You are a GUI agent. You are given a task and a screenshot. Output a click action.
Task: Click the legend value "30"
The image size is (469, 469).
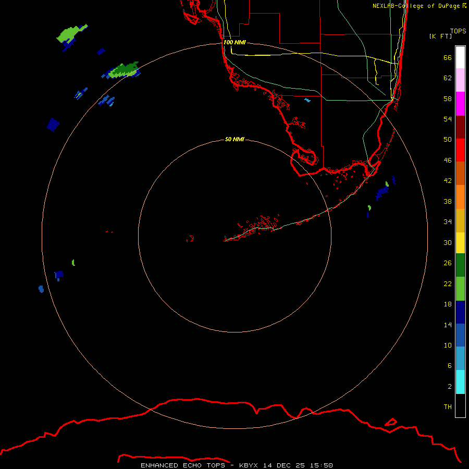(448, 242)
